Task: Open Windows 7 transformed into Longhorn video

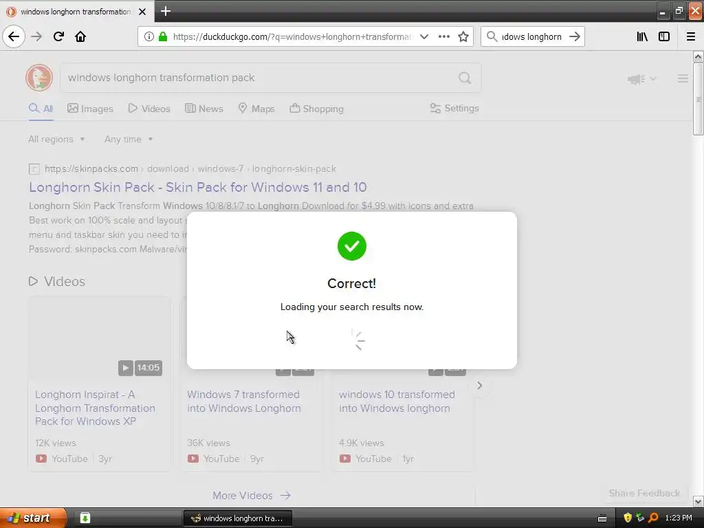Action: coord(244,401)
